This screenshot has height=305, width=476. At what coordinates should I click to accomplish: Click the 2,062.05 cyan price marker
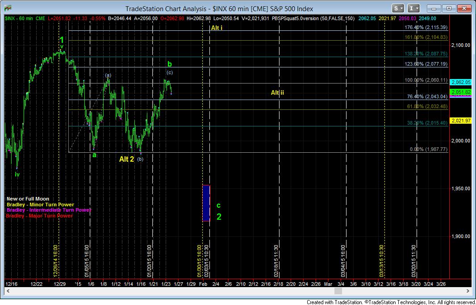point(460,82)
